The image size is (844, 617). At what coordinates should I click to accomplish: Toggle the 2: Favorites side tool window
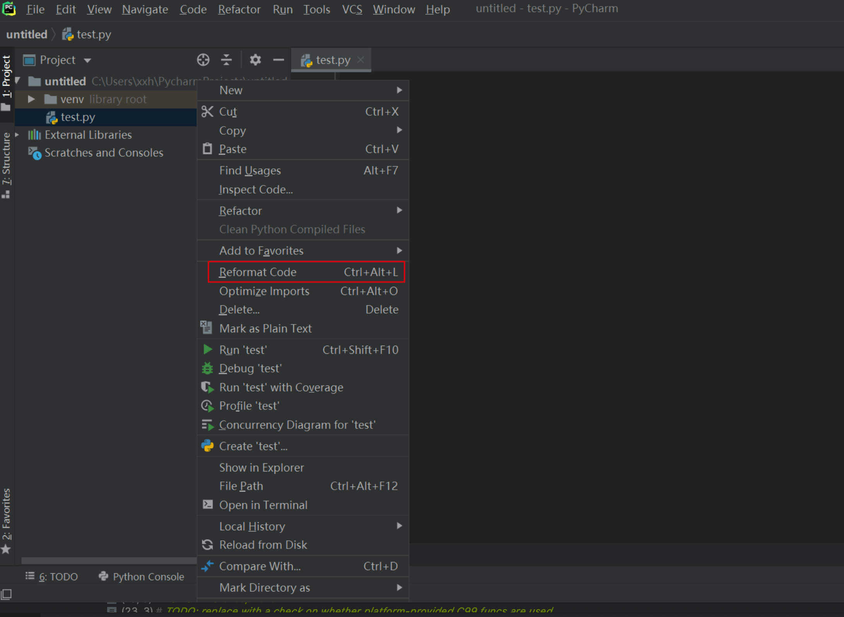(6, 521)
